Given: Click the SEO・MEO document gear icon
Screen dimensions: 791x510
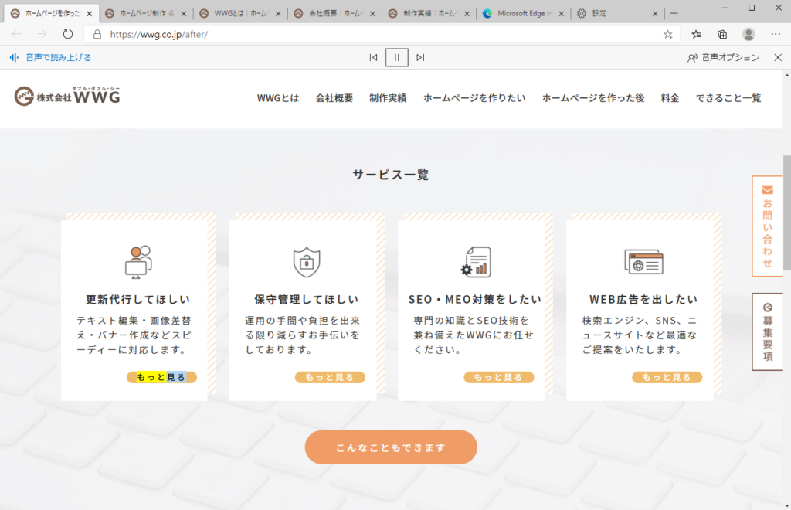Looking at the screenshot, I should [x=475, y=262].
